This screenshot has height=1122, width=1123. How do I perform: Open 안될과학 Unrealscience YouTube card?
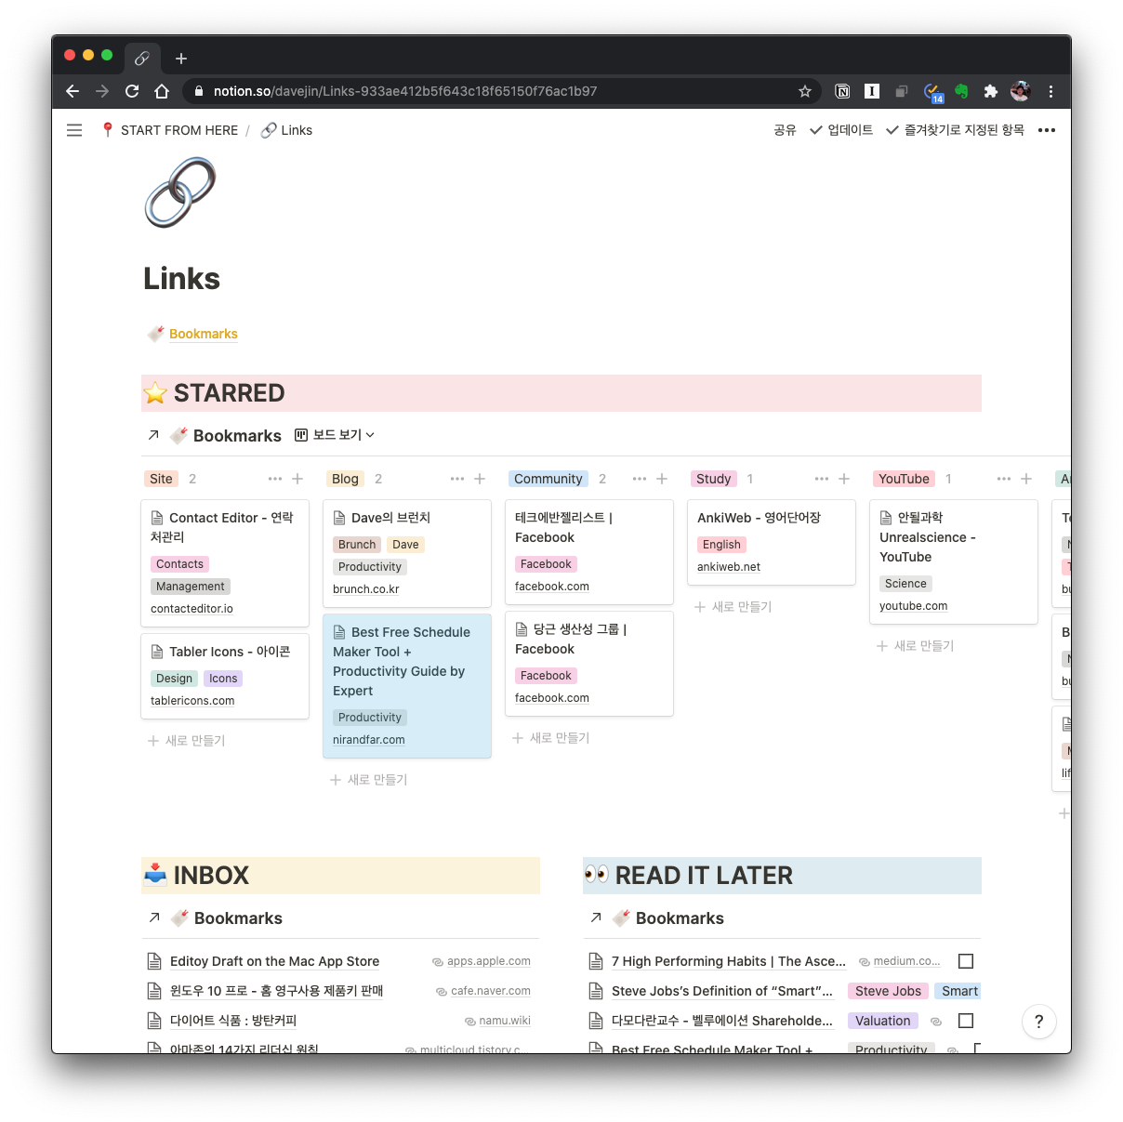coord(954,561)
